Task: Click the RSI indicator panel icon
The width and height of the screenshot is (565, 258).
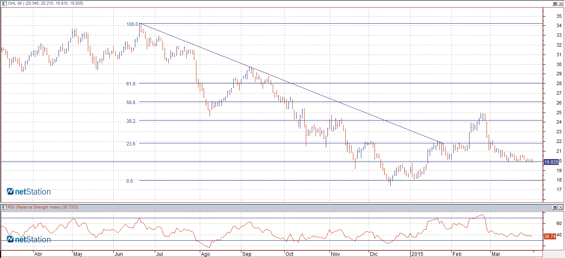Action: pos(4,207)
